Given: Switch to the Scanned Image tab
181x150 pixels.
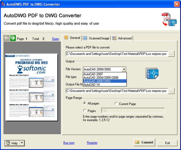Looking at the screenshot, I should point(97,38).
